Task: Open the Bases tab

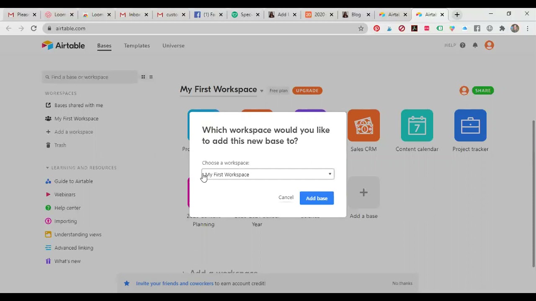Action: [x=104, y=46]
